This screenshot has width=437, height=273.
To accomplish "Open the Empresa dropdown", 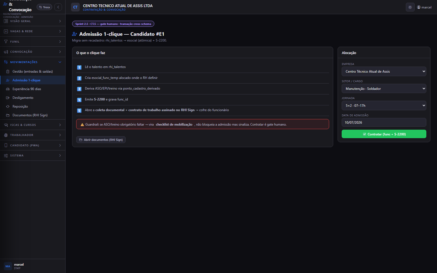I will (x=384, y=72).
